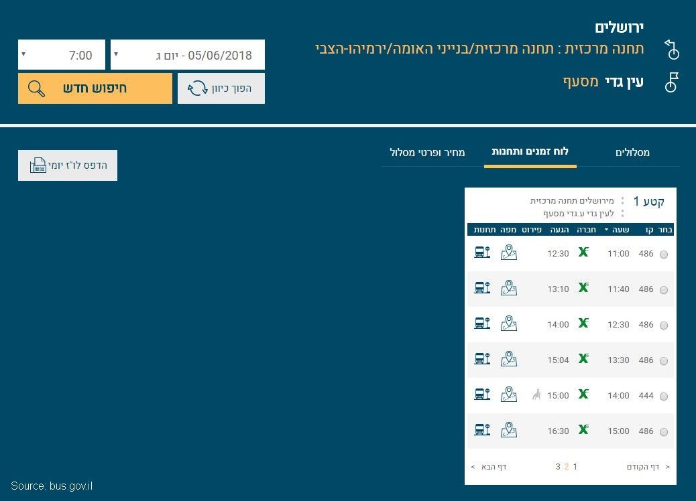Open the 7:00 time dropdown
Viewport: 696px width, 501px height.
click(x=62, y=54)
